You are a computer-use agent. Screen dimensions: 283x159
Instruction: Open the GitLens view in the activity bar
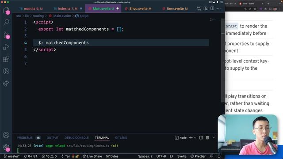(6, 71)
